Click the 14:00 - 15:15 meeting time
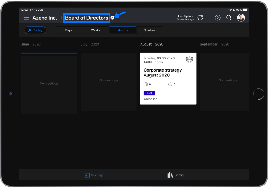This screenshot has height=187, width=268. point(153,62)
